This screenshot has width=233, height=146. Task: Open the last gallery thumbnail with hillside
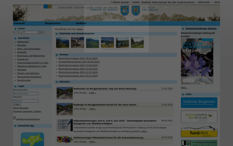(137, 42)
